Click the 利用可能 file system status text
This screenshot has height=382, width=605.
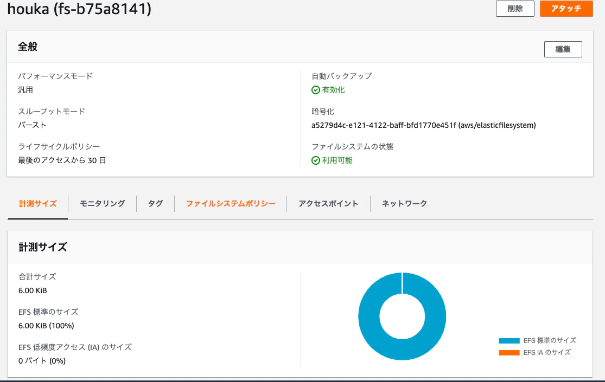pyautogui.click(x=337, y=160)
